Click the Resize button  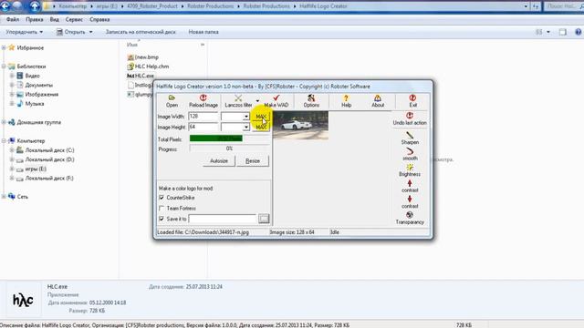[x=253, y=161]
